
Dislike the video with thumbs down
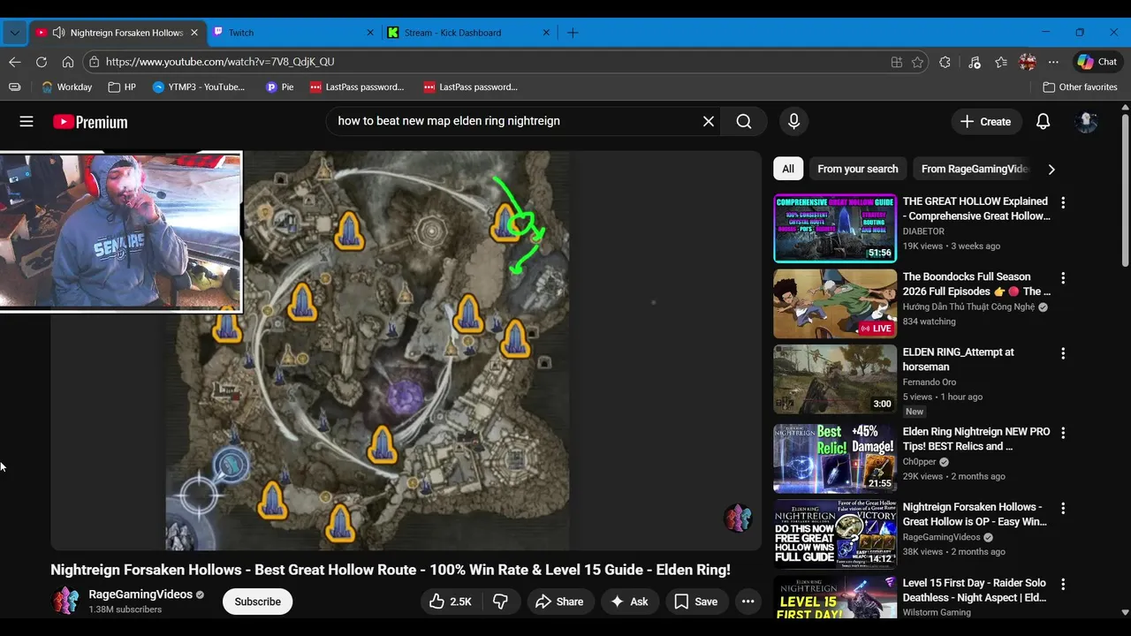pos(500,602)
